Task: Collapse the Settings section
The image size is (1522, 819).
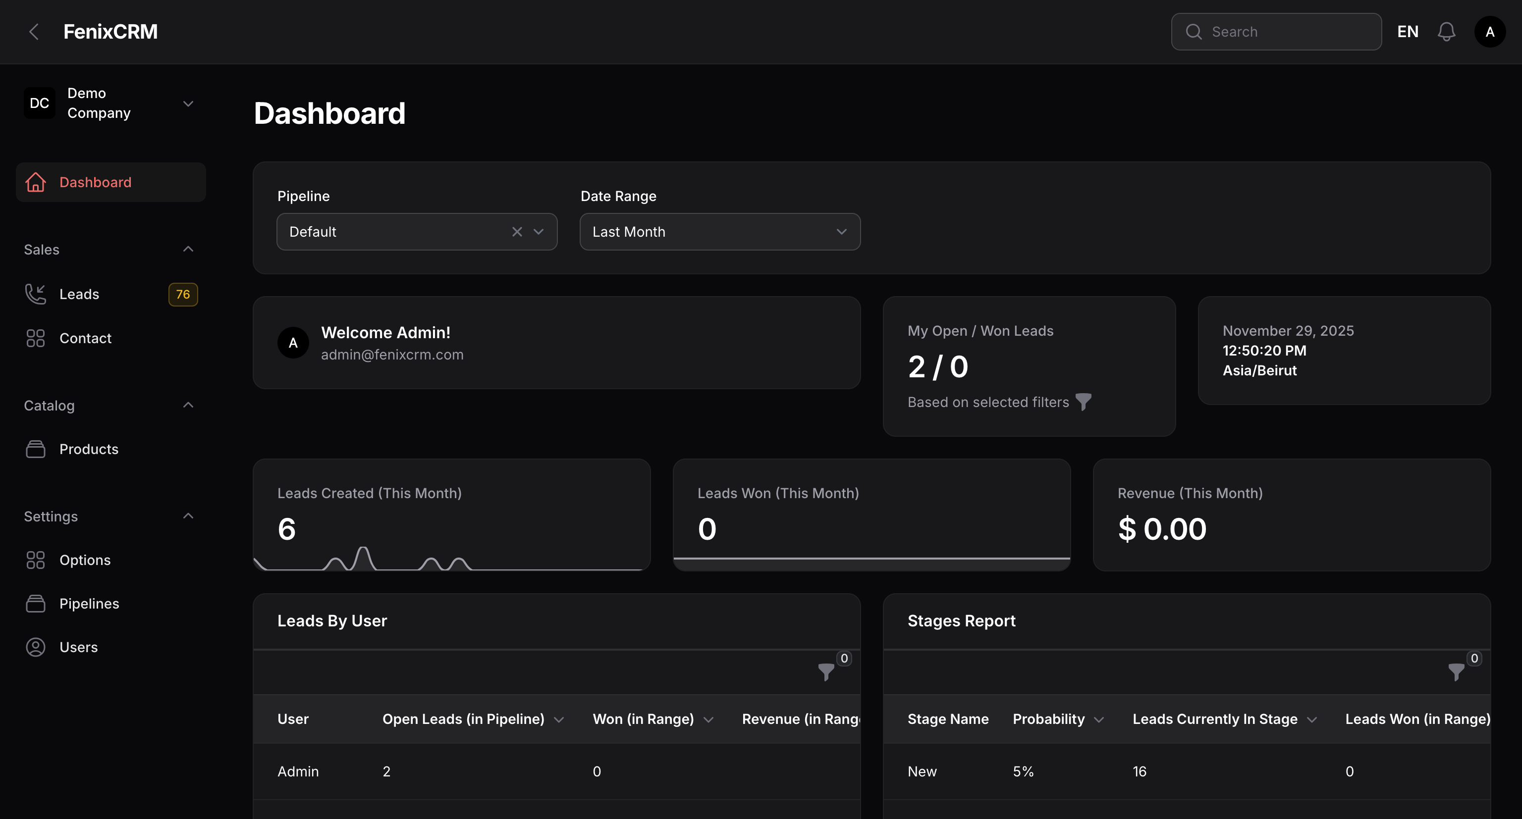Action: (x=188, y=516)
